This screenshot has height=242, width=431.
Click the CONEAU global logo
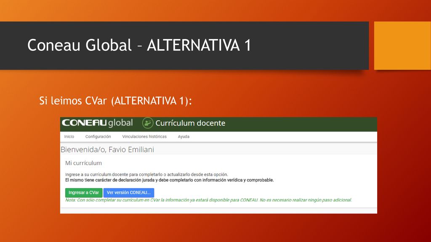coord(97,123)
